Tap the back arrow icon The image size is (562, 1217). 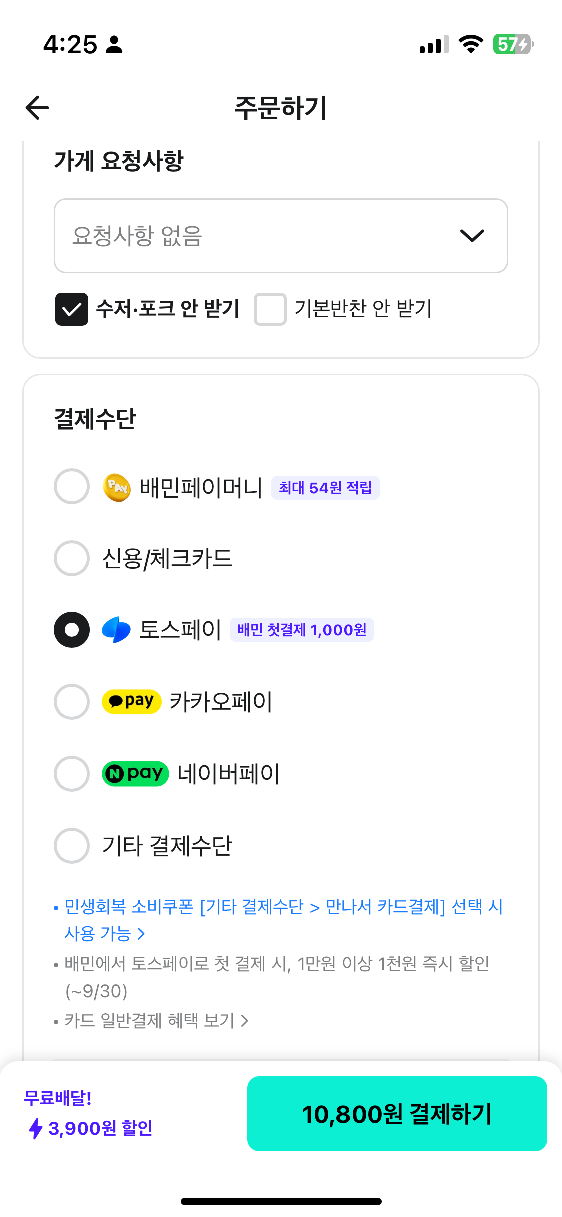coord(37,108)
